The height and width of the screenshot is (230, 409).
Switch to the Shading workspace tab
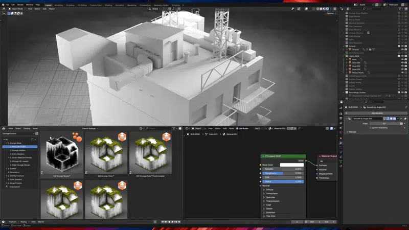tap(108, 5)
